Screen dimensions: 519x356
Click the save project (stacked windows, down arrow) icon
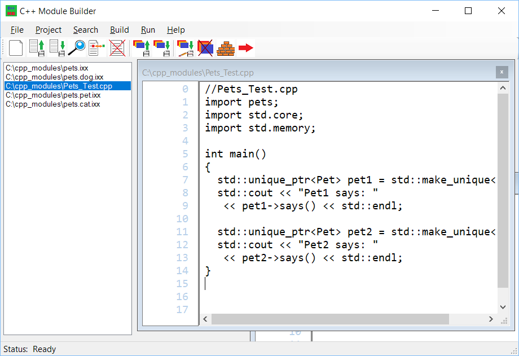[162, 48]
